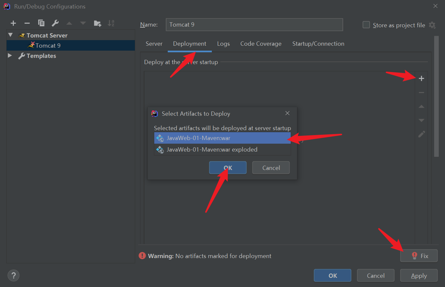This screenshot has height=287, width=445.
Task: Open Logs tab
Action: point(223,44)
